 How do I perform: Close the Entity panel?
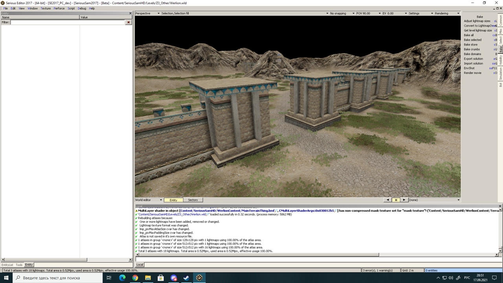pos(130,13)
